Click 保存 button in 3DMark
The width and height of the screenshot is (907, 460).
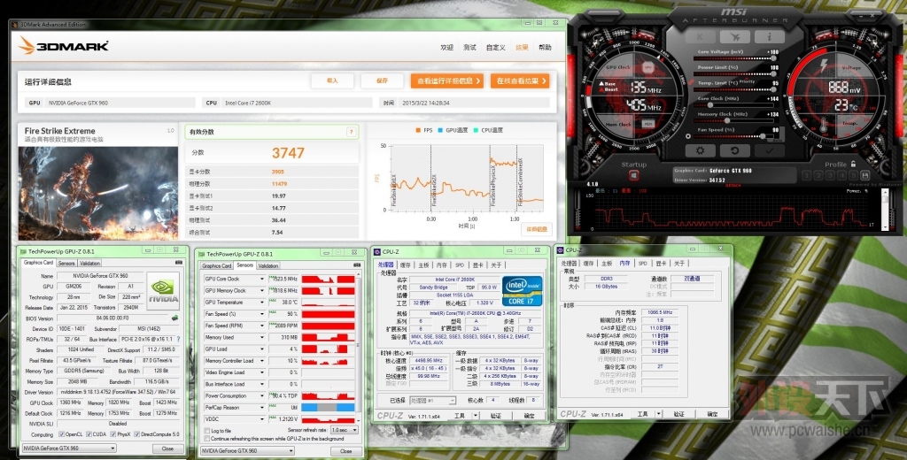click(x=382, y=80)
